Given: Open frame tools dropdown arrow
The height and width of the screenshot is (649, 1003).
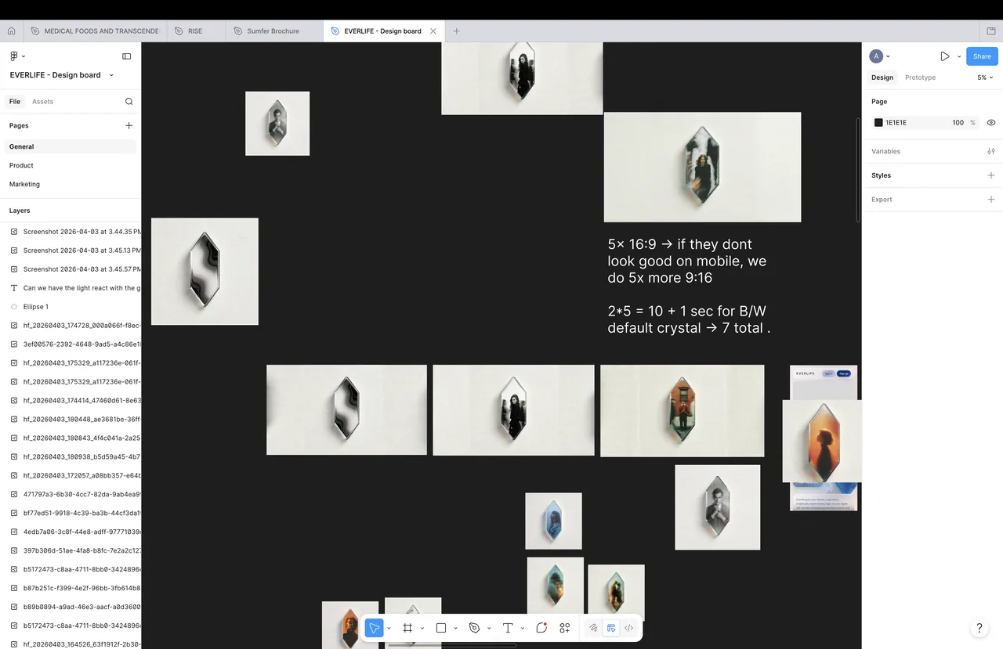Looking at the screenshot, I should 422,628.
